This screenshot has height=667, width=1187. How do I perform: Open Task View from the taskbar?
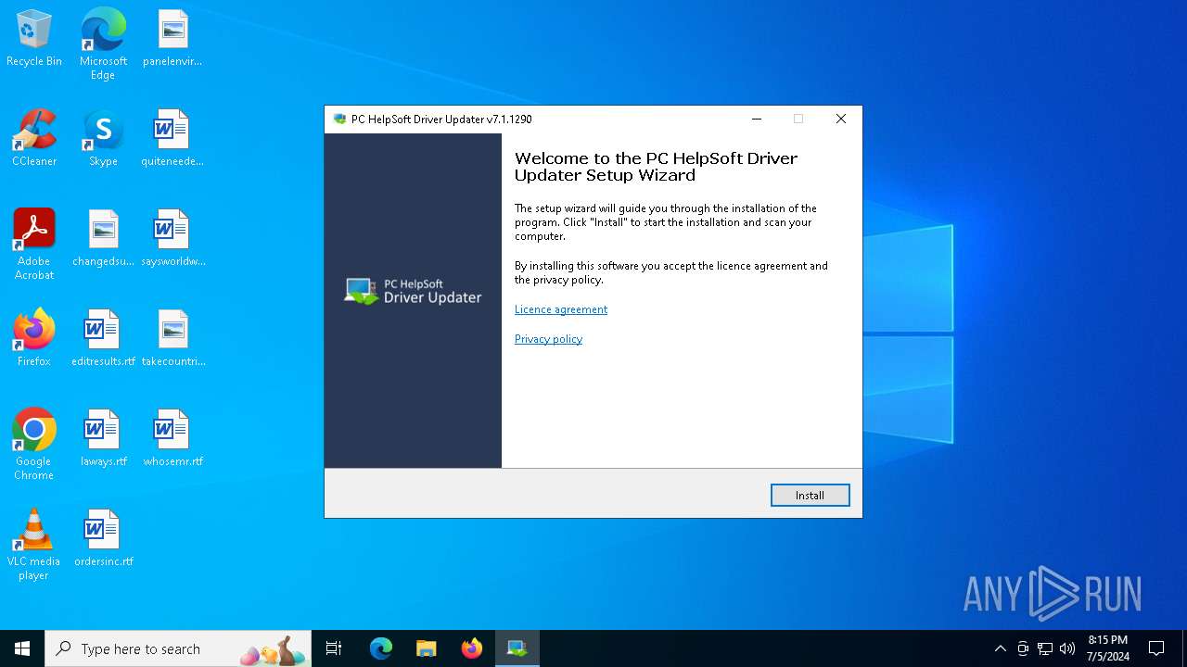334,648
